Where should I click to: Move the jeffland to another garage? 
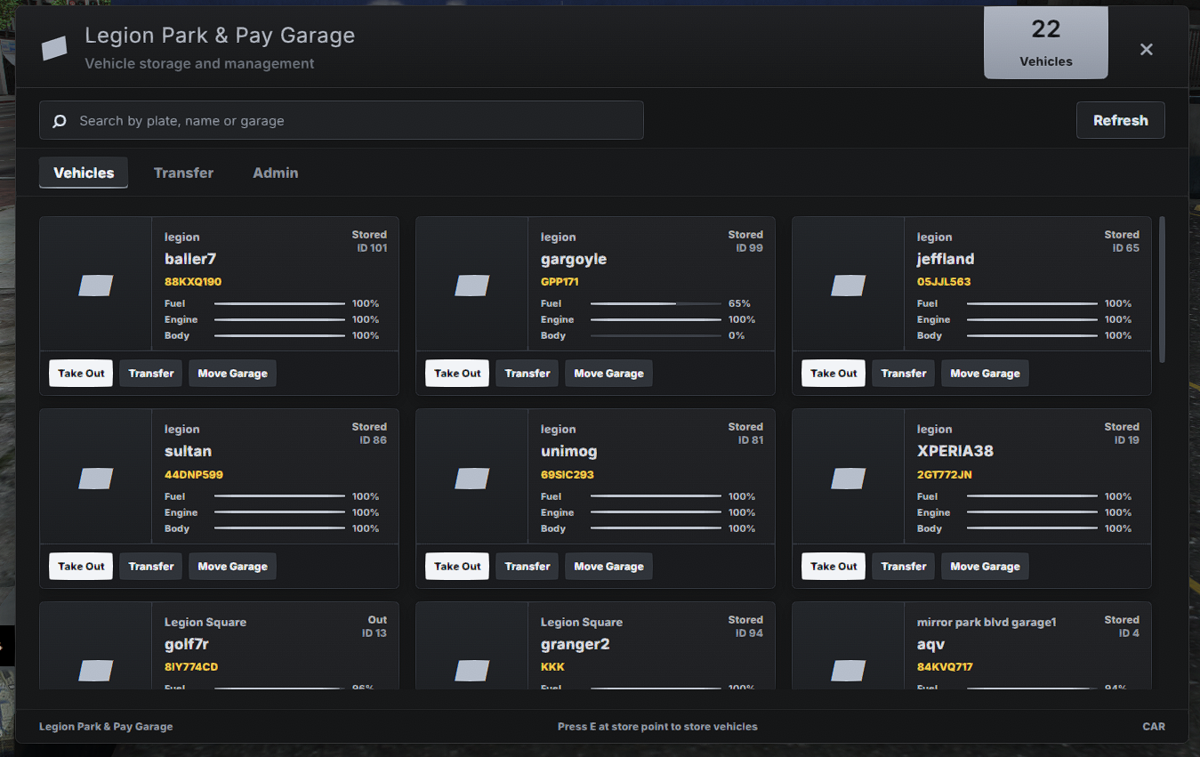click(x=985, y=374)
